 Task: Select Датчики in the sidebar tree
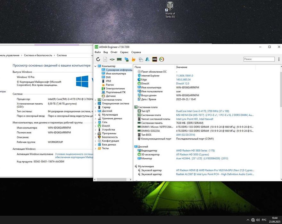tap(111, 96)
